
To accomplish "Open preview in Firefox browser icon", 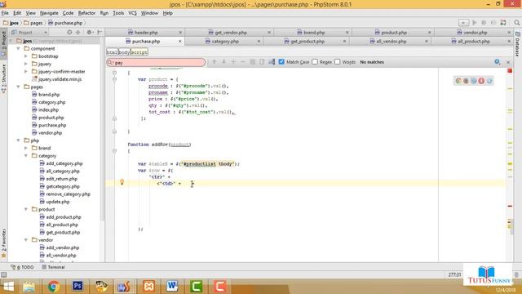I will [x=466, y=81].
